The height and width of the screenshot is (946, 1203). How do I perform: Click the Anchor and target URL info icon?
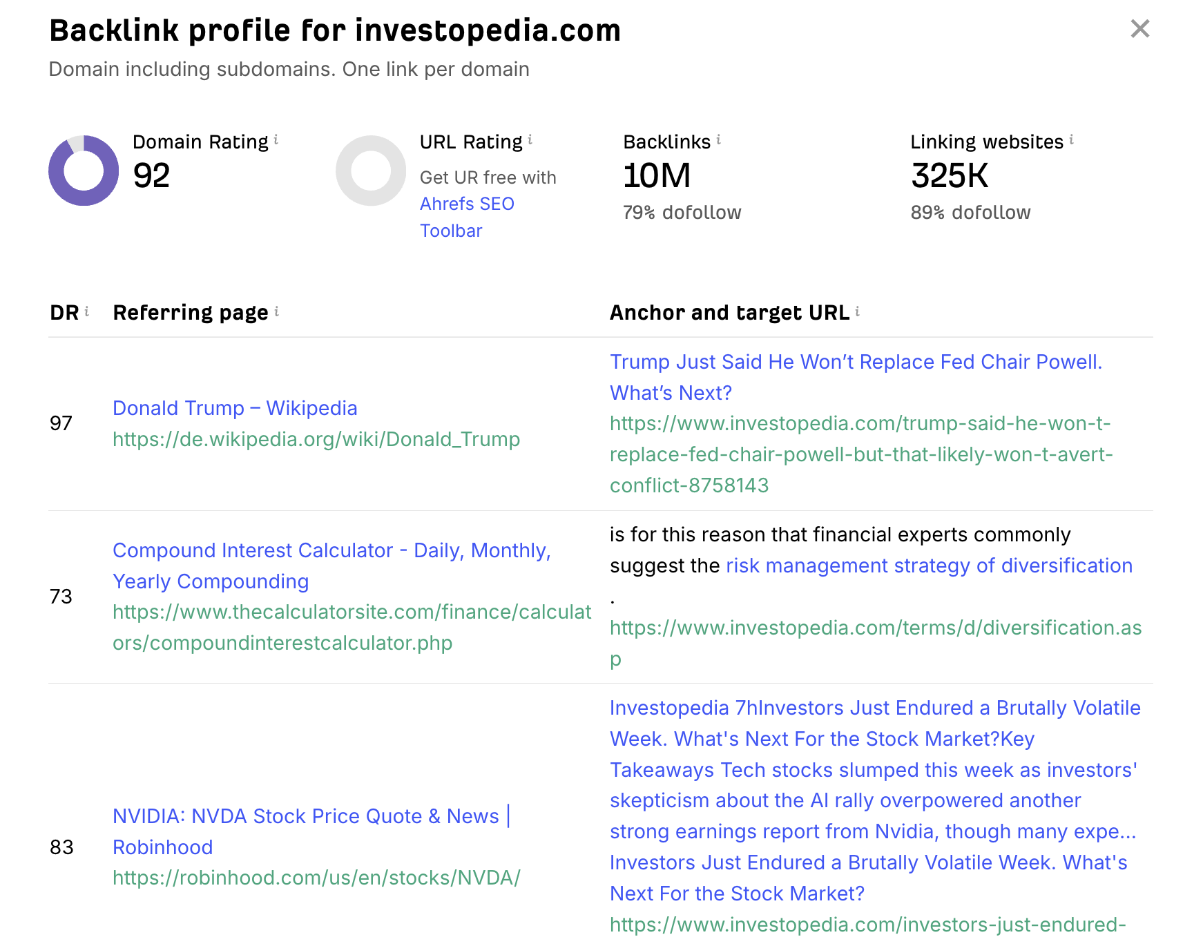(858, 312)
